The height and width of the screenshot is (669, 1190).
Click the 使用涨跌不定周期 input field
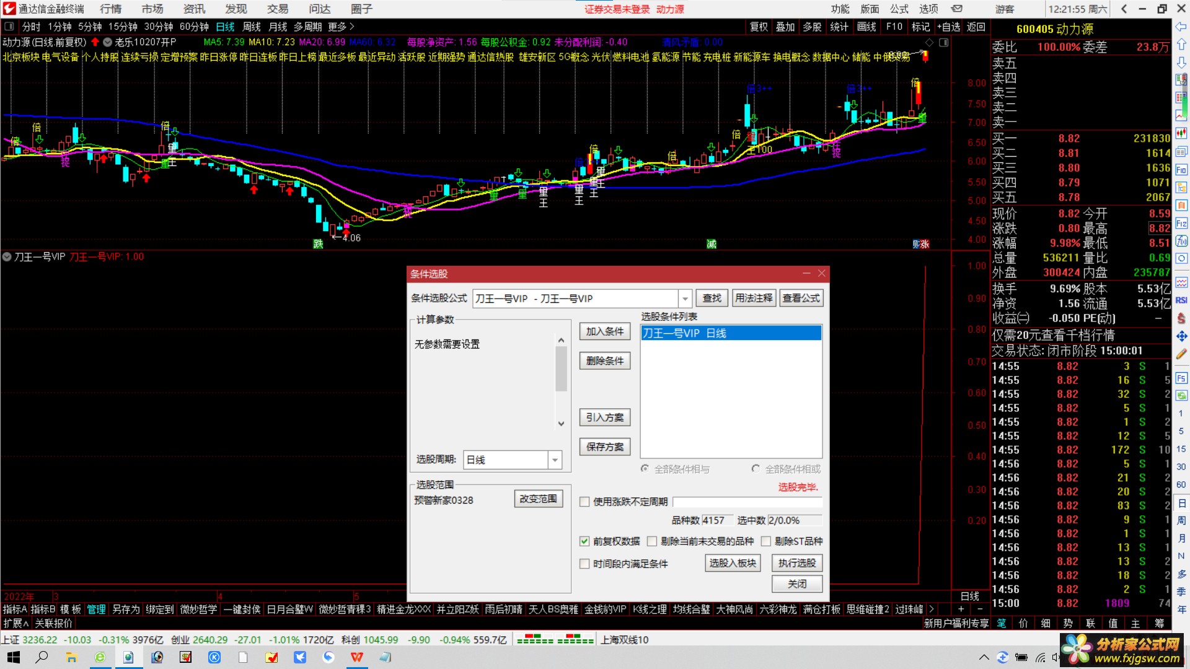(747, 502)
